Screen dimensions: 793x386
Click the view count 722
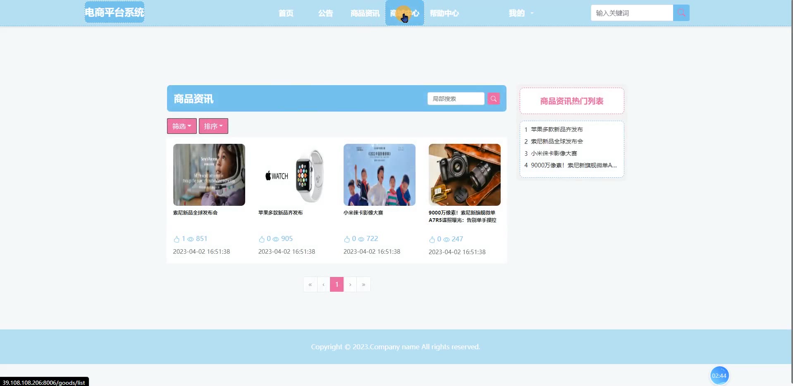click(x=372, y=239)
